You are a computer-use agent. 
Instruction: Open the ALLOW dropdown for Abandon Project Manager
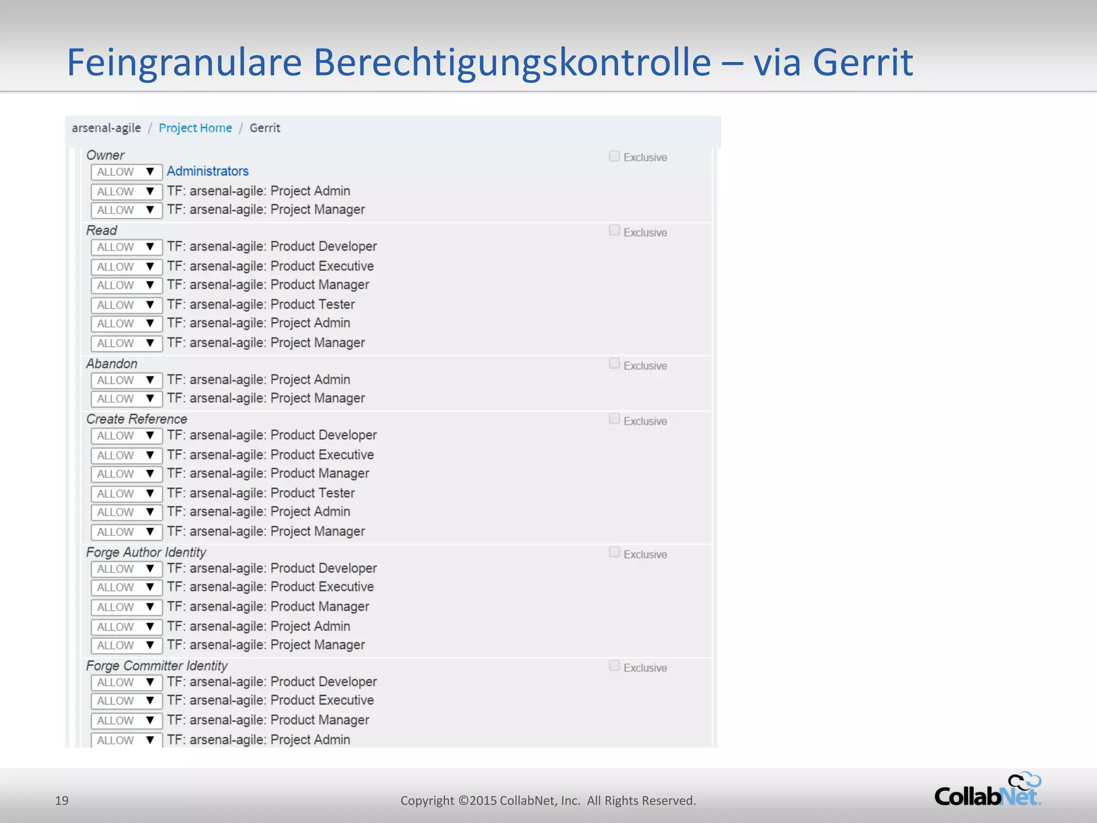[x=126, y=399]
